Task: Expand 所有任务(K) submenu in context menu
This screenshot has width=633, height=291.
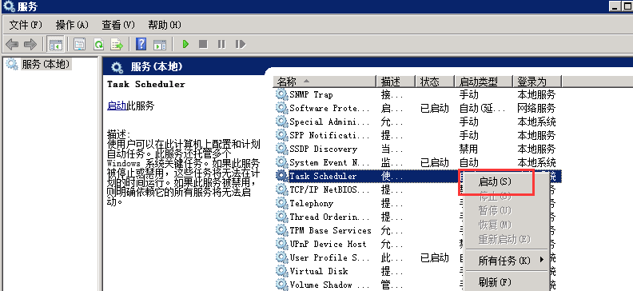Action: click(506, 261)
